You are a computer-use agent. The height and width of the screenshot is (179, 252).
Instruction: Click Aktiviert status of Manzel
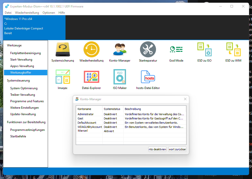109,131
